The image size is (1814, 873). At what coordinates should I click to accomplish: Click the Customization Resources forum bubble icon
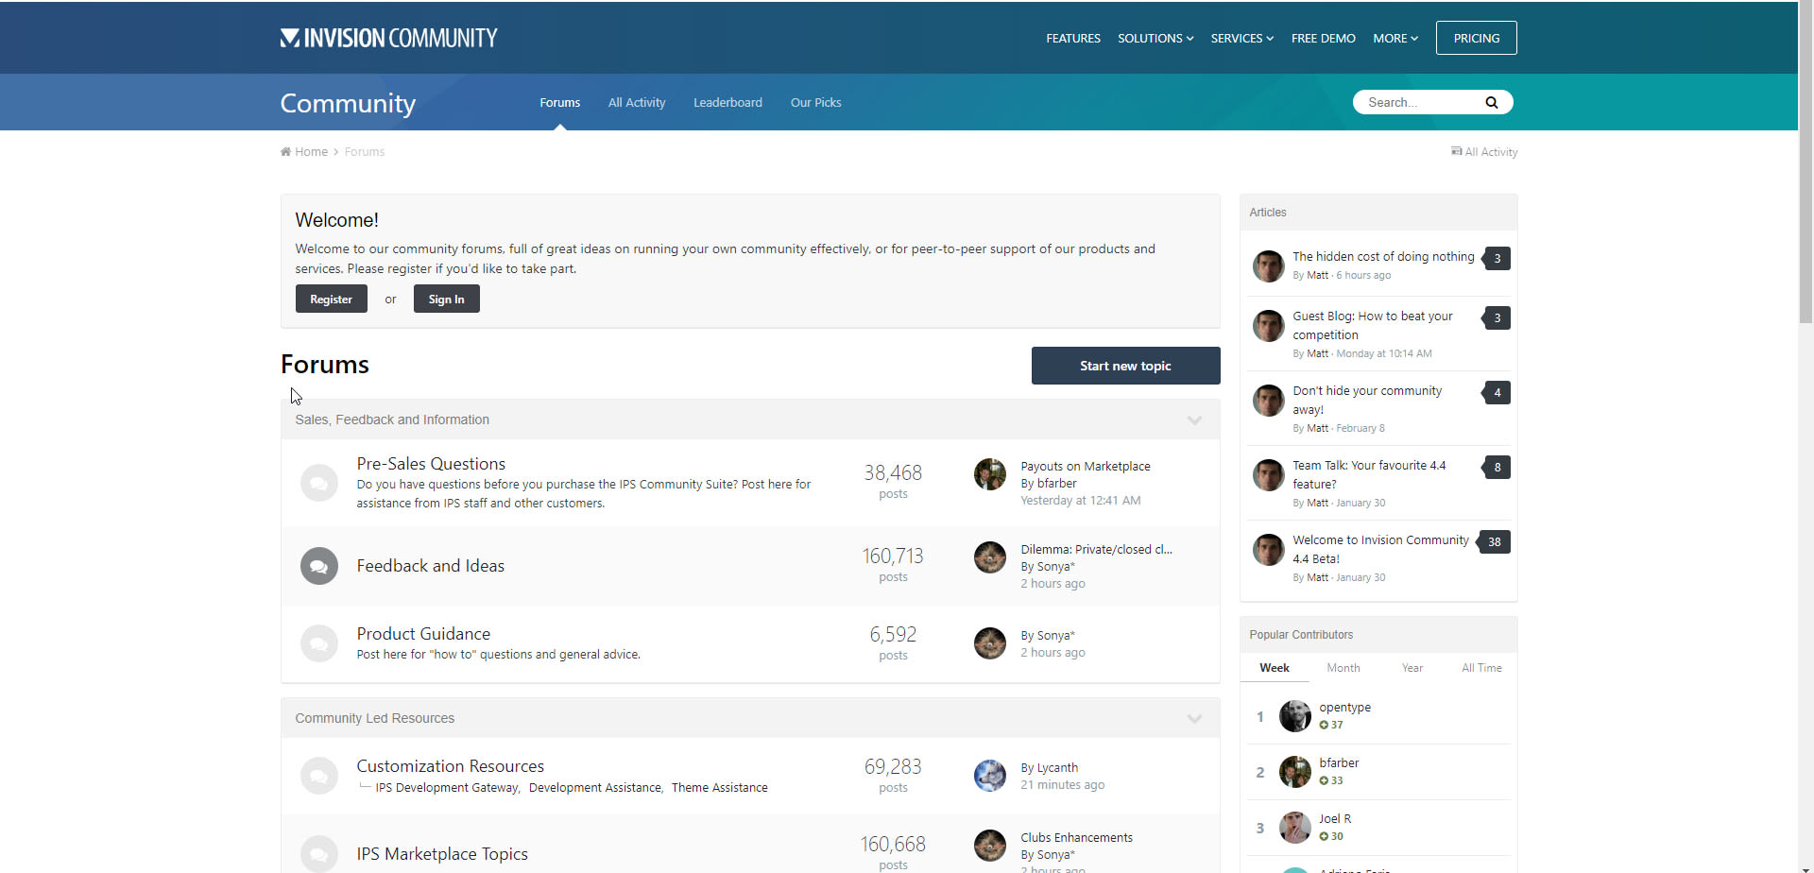(319, 776)
